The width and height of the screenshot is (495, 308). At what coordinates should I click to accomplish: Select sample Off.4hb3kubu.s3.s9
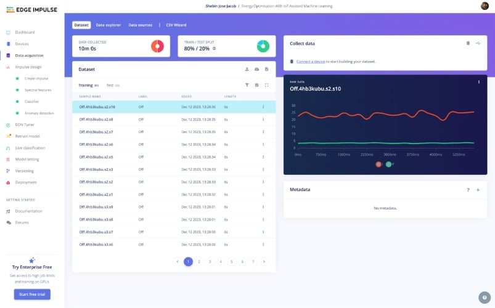(174, 207)
